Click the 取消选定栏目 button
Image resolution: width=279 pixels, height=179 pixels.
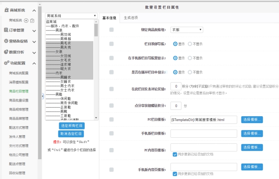point(71,134)
